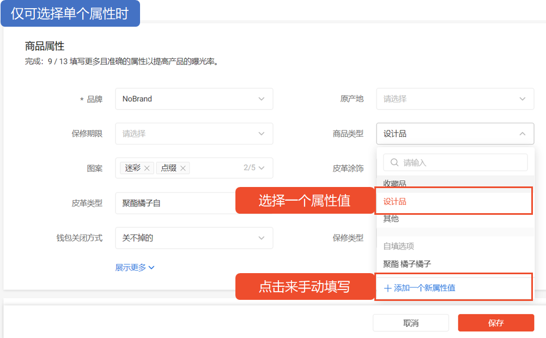546x338 pixels.
Task: Pick the custom option 聚酯 橘子橘子
Action: pos(407,264)
